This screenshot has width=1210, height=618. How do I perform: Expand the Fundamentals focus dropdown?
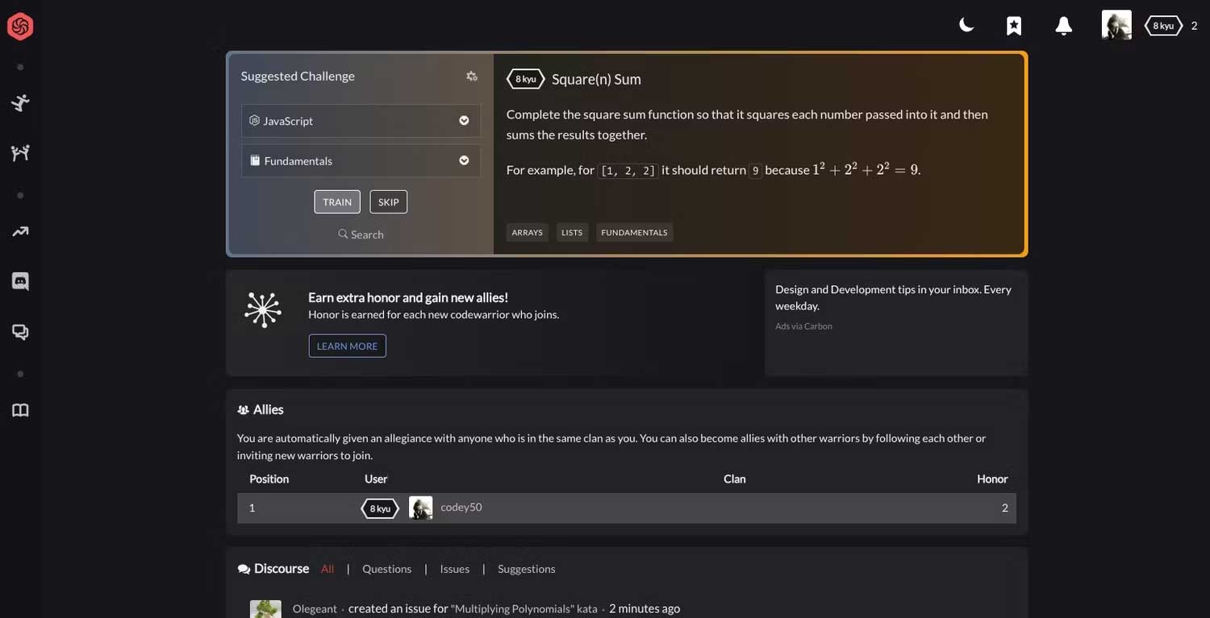(x=361, y=161)
